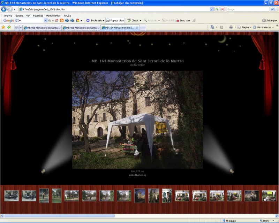Click the Mi equipo zone indicator

click(229, 221)
